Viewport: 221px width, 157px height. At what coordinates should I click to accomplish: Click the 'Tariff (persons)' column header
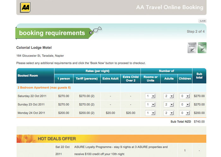[x=87, y=79]
